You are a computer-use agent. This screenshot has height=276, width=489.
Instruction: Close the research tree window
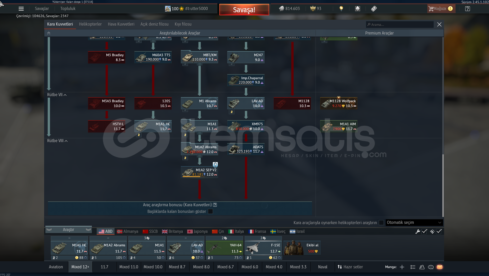pyautogui.click(x=439, y=25)
